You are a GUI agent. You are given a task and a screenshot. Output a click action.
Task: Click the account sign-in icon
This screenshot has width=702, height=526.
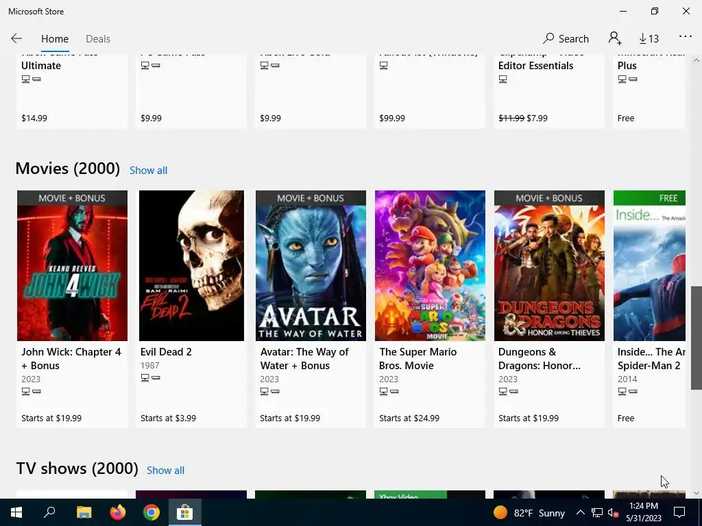tap(615, 38)
